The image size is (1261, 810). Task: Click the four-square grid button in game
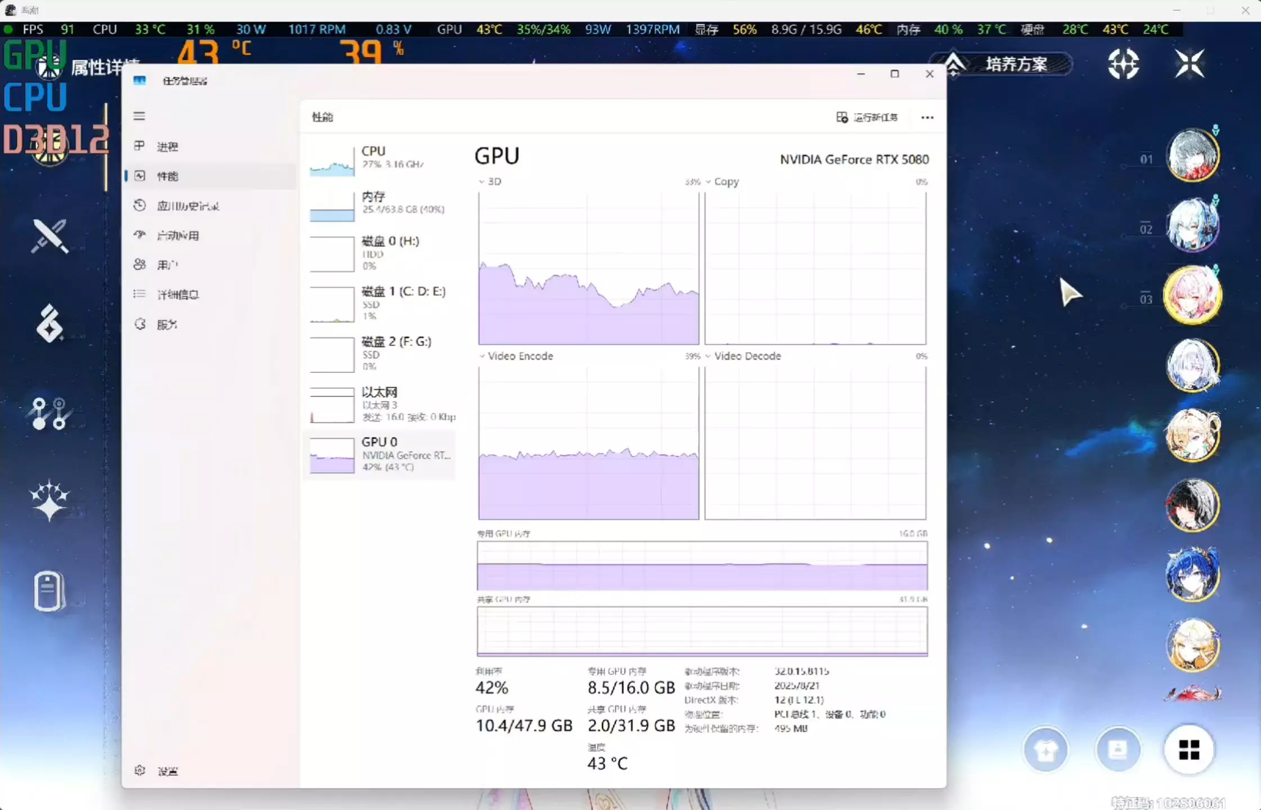click(1188, 749)
